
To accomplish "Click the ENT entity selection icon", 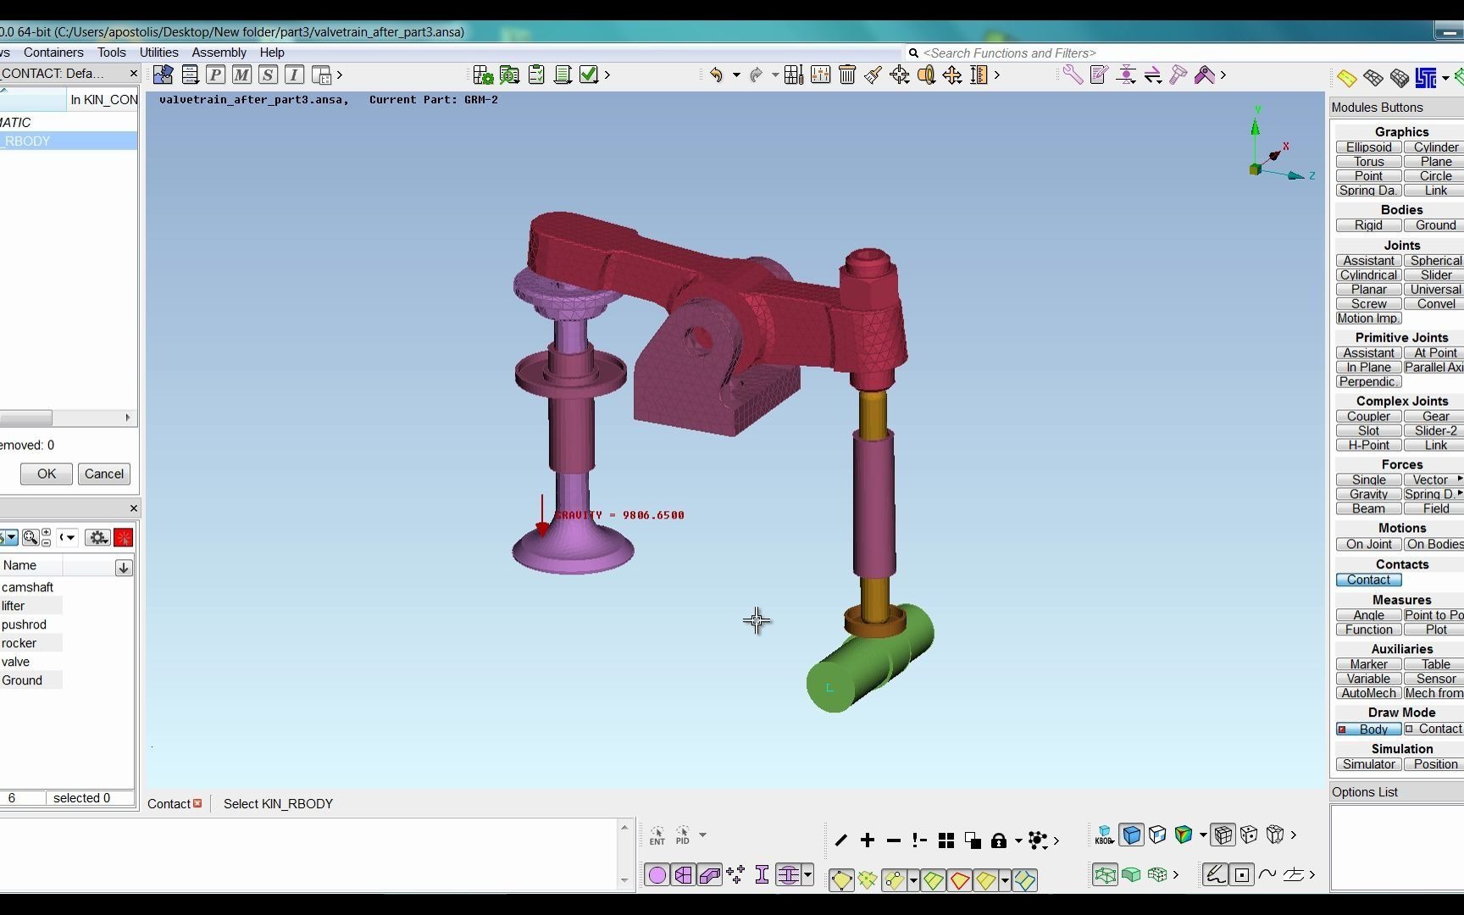I will point(657,836).
